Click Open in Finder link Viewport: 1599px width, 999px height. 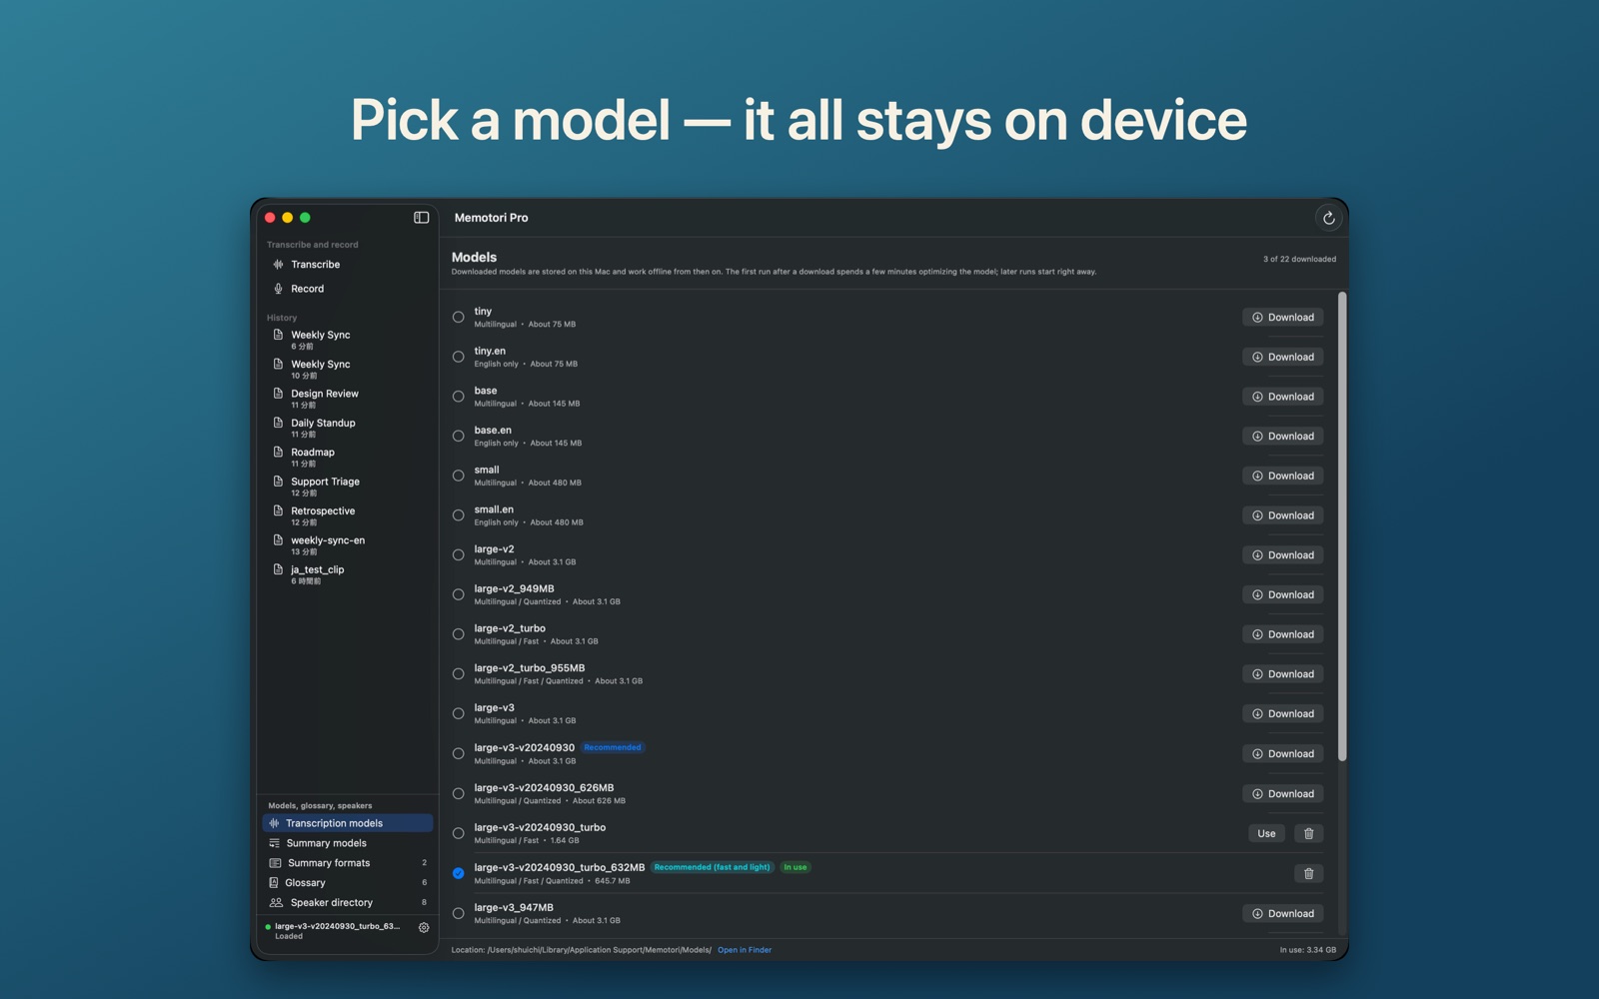[745, 950]
